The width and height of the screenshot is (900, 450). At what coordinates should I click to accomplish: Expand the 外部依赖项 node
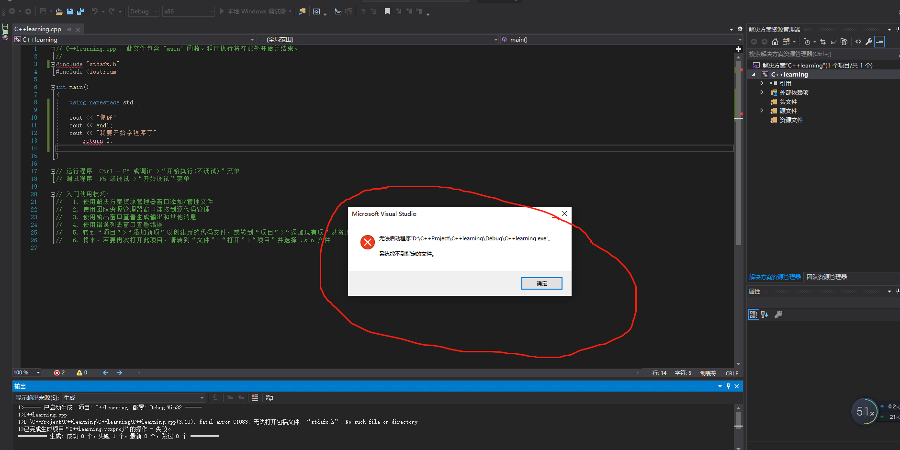(x=762, y=92)
